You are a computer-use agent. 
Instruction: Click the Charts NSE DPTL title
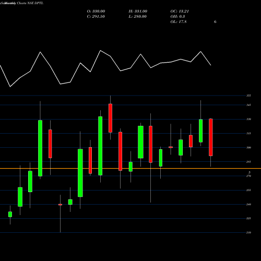tap(30, 3)
